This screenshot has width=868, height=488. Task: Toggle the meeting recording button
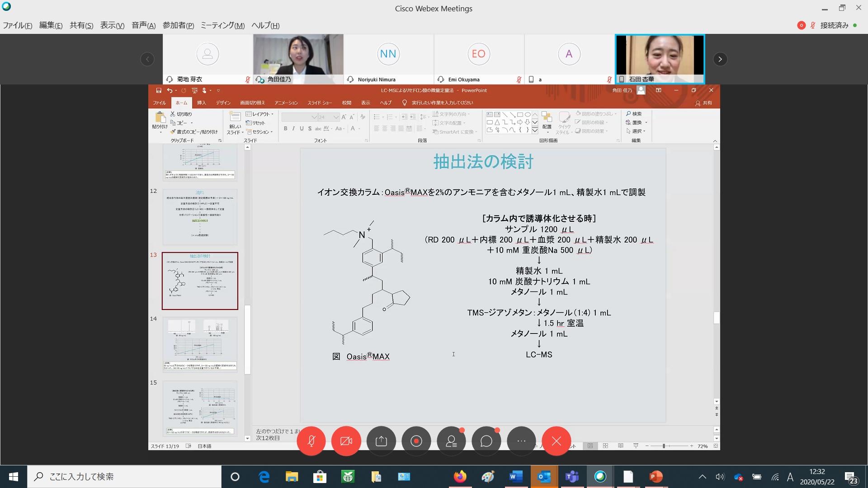click(x=416, y=441)
